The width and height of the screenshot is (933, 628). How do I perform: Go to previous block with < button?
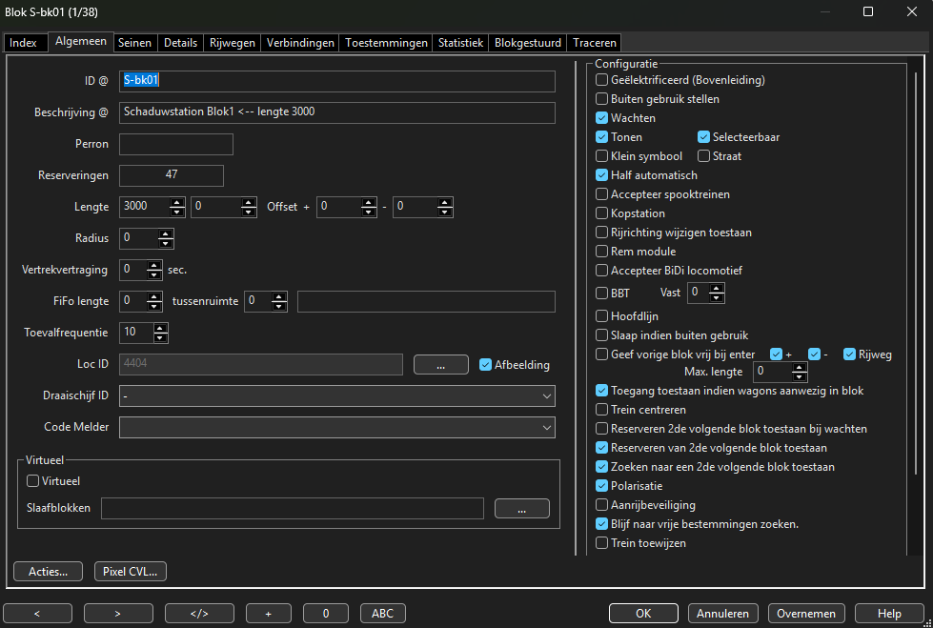(37, 613)
